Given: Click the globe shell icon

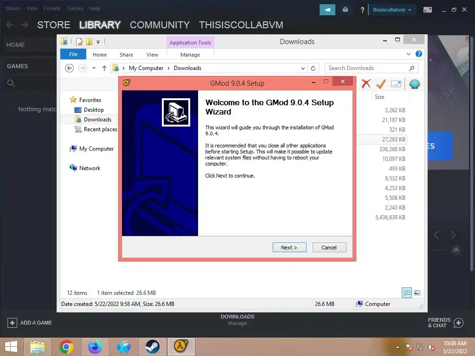Looking at the screenshot, I should tap(414, 84).
